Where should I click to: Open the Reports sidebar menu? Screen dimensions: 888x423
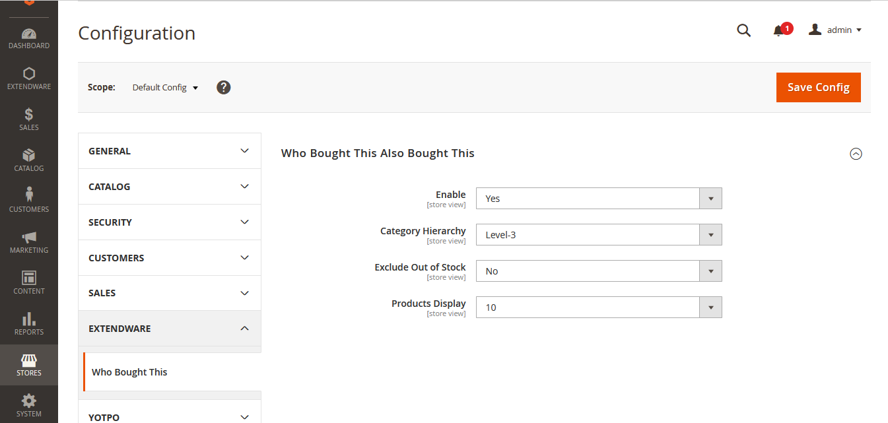click(x=29, y=325)
